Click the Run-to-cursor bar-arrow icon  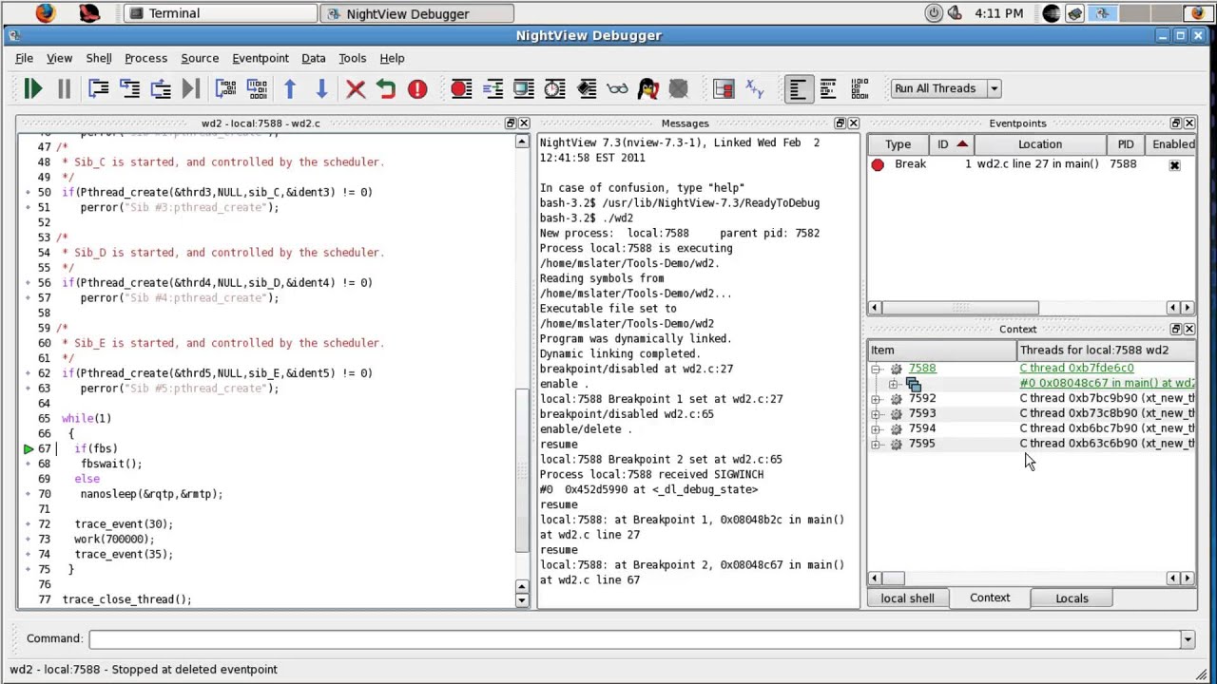click(191, 89)
